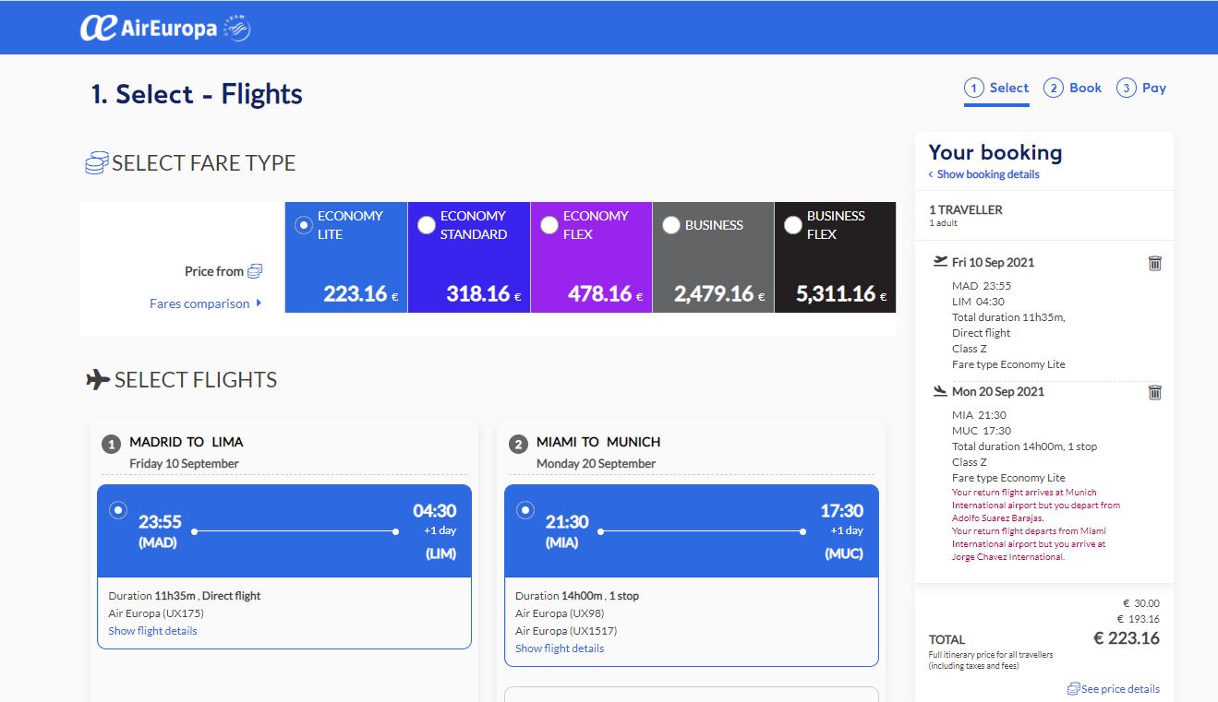Click the 318.16 € Economy Standard price
Image resolution: width=1218 pixels, height=702 pixels.
[484, 294]
